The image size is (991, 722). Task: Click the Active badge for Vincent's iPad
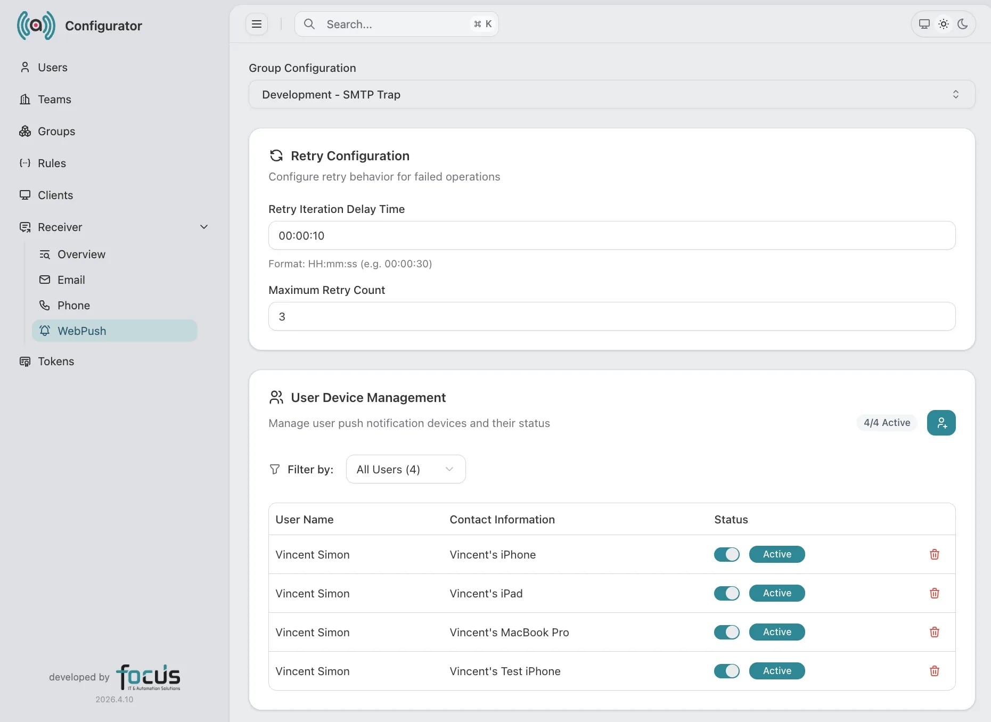tap(777, 593)
